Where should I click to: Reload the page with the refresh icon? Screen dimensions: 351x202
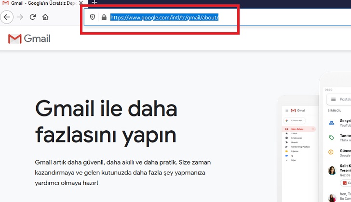[33, 17]
